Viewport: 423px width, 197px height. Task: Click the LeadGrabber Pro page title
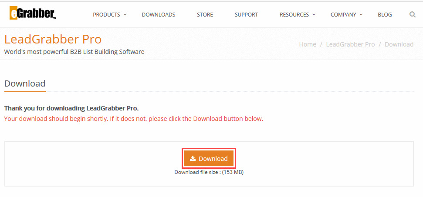click(x=53, y=39)
